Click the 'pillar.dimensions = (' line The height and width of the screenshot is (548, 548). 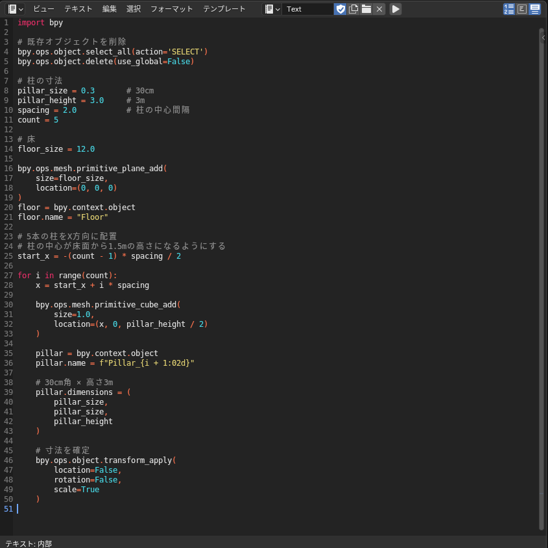pos(83,392)
